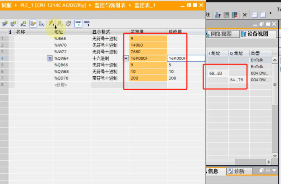Viewport: 281px width, 184px height.
Task: Click modify value 200 for %QD70
Action: pyautogui.click(x=186, y=78)
